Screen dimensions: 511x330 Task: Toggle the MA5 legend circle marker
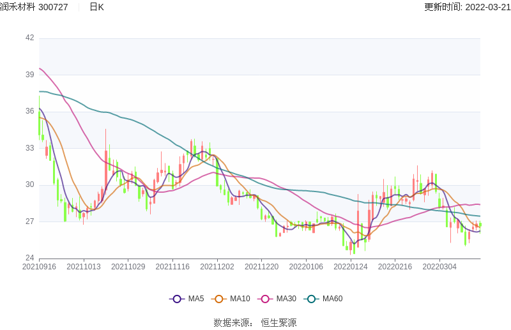[x=177, y=299]
